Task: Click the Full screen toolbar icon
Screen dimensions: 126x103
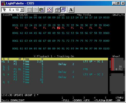Action: [x=49, y=10]
